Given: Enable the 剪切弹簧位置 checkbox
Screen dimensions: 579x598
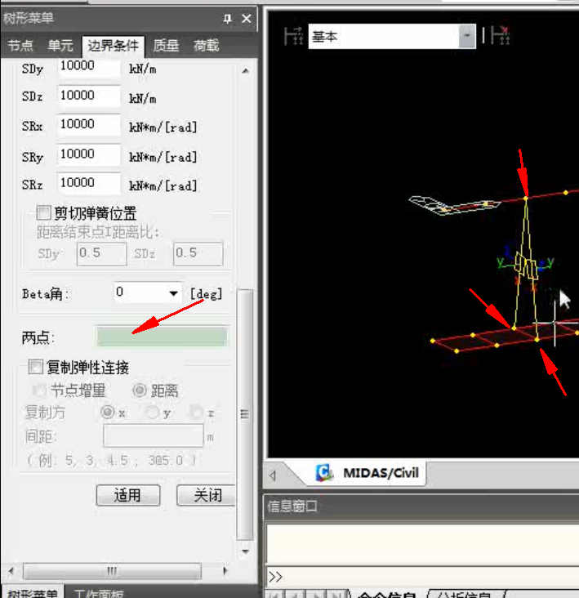Looking at the screenshot, I should pyautogui.click(x=43, y=212).
